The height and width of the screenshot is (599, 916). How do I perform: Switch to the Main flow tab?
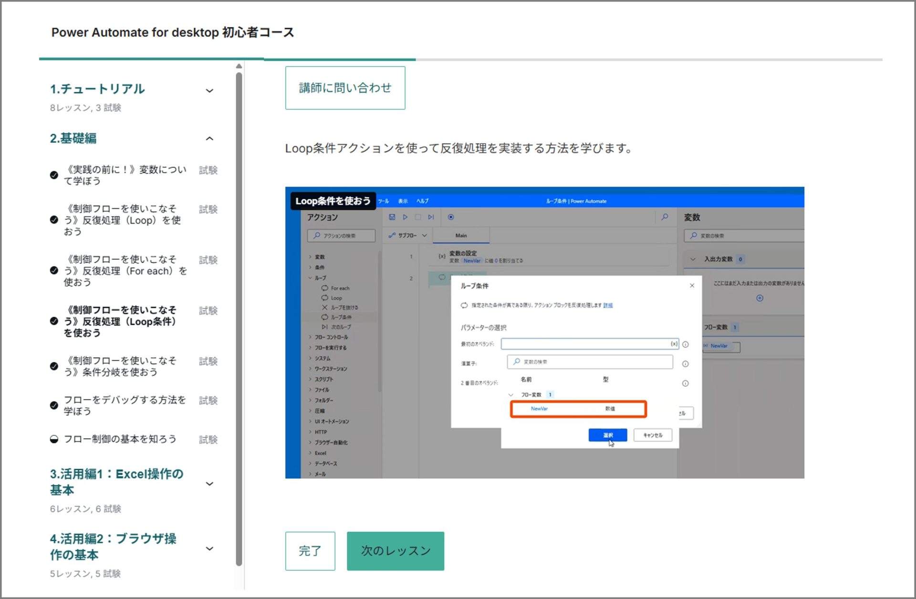tap(461, 235)
